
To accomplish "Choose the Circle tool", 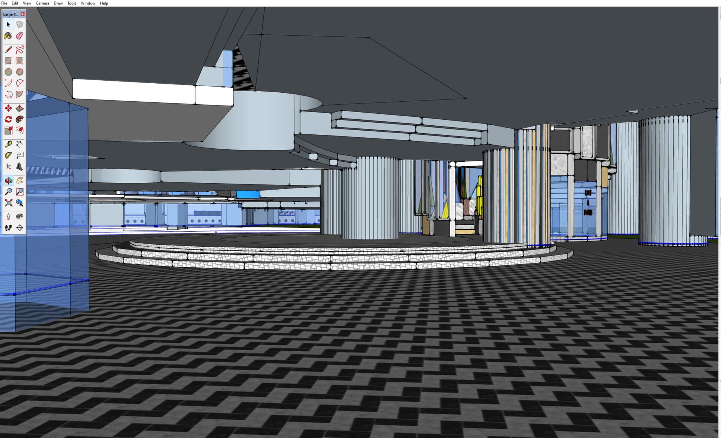I will coord(8,72).
